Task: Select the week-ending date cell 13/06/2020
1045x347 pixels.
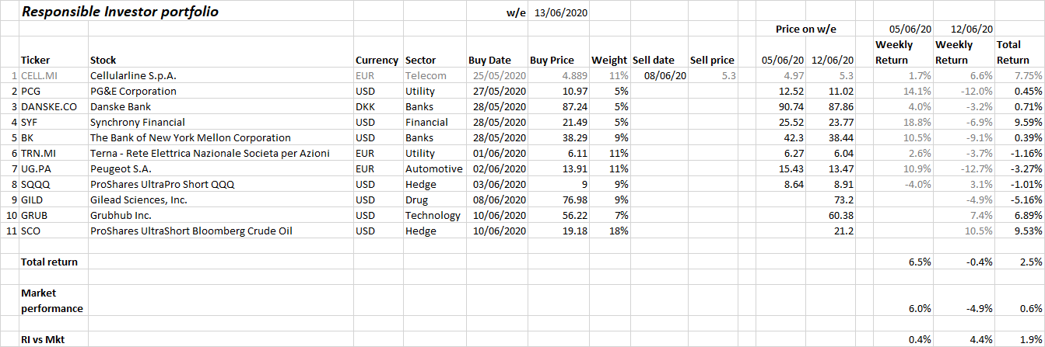Action: tap(561, 13)
